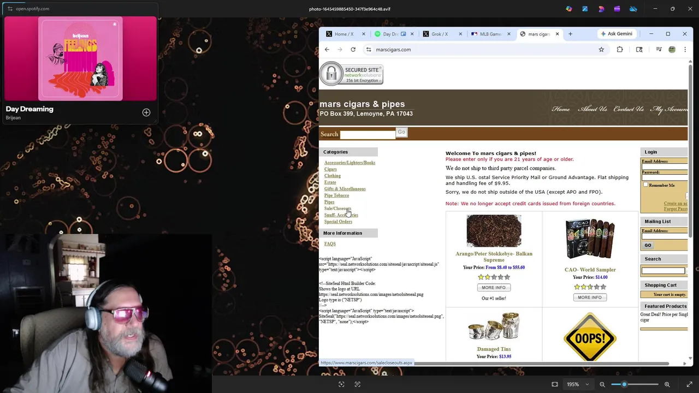Screen dimensions: 699x393
Task: Close the mars cigars tab
Action: point(557,34)
